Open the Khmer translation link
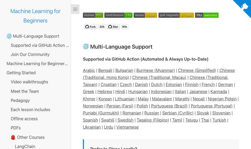Viewport: 251px width, 149px height. 89,99
